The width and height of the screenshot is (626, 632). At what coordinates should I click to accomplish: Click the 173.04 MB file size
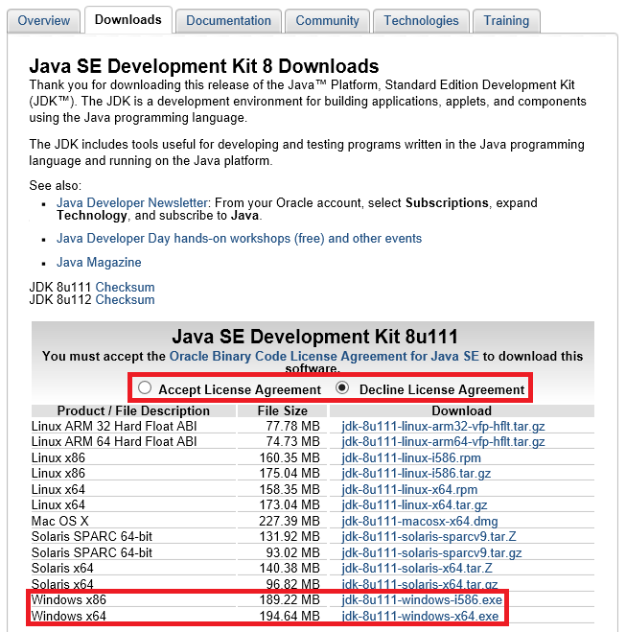coord(290,505)
